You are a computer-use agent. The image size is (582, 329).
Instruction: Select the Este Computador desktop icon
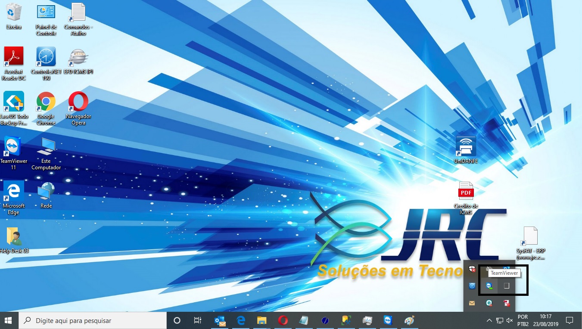tap(46, 153)
